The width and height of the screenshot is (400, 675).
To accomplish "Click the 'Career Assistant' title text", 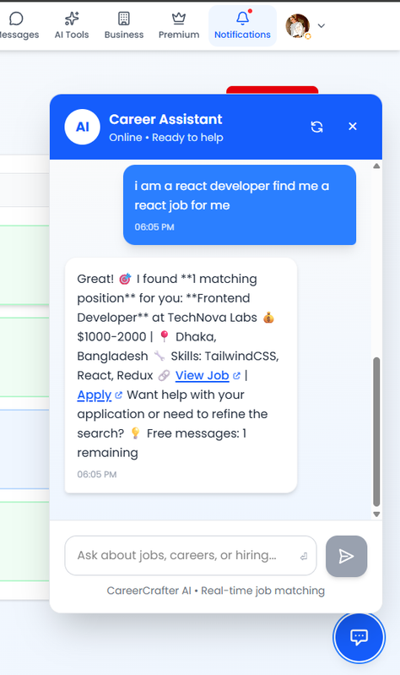I will tap(165, 119).
